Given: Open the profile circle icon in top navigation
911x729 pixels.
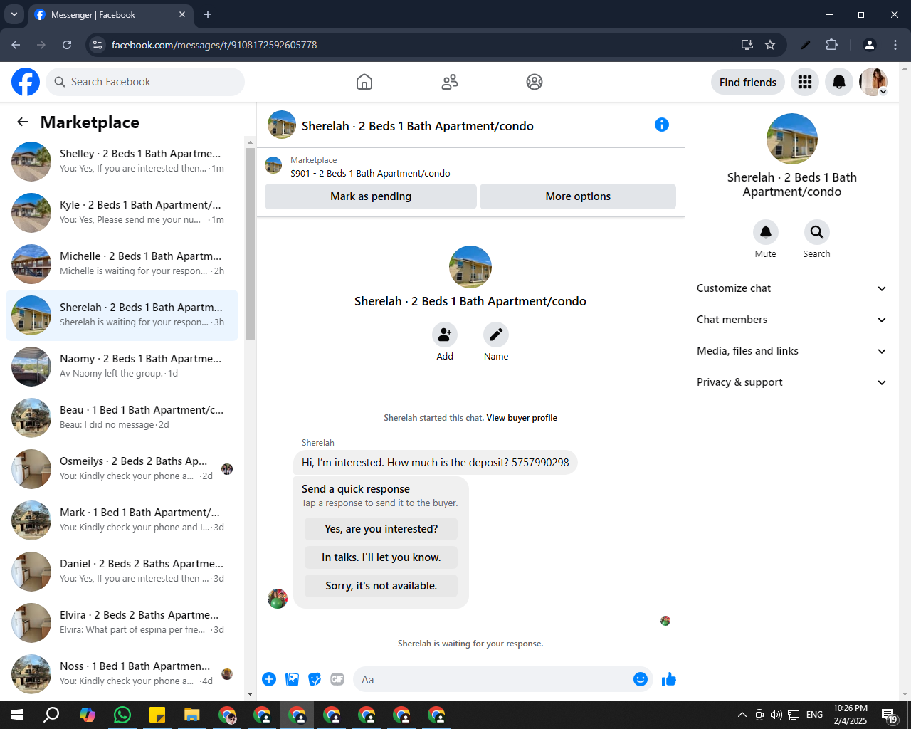Looking at the screenshot, I should (535, 82).
